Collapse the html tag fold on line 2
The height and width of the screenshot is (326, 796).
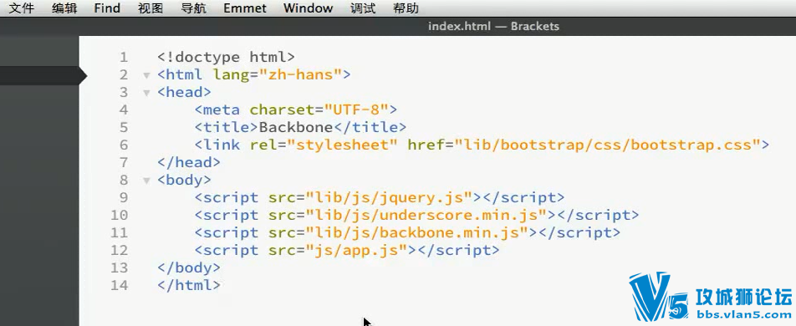pos(146,76)
